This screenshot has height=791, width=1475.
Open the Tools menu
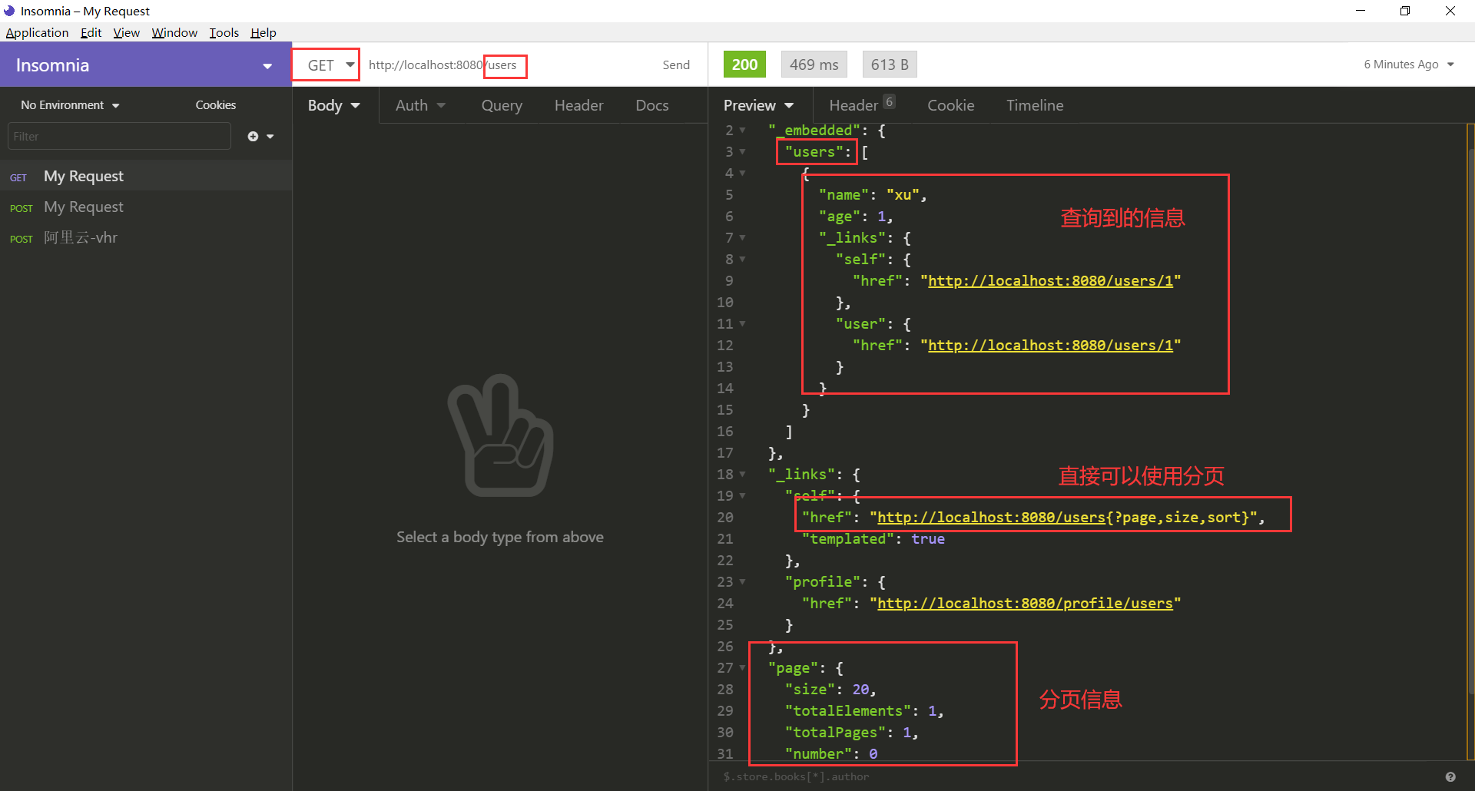click(224, 32)
